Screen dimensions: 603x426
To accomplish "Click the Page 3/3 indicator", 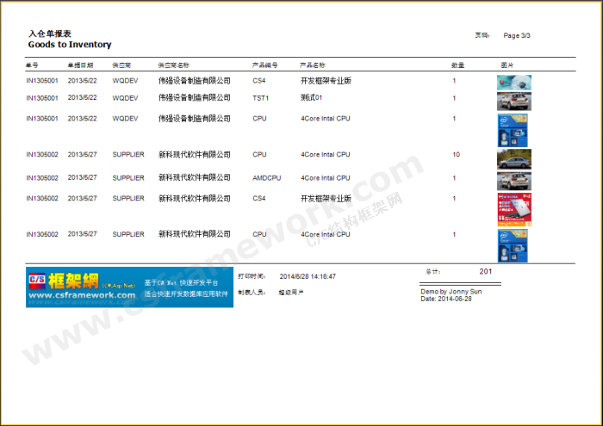I will click(517, 35).
